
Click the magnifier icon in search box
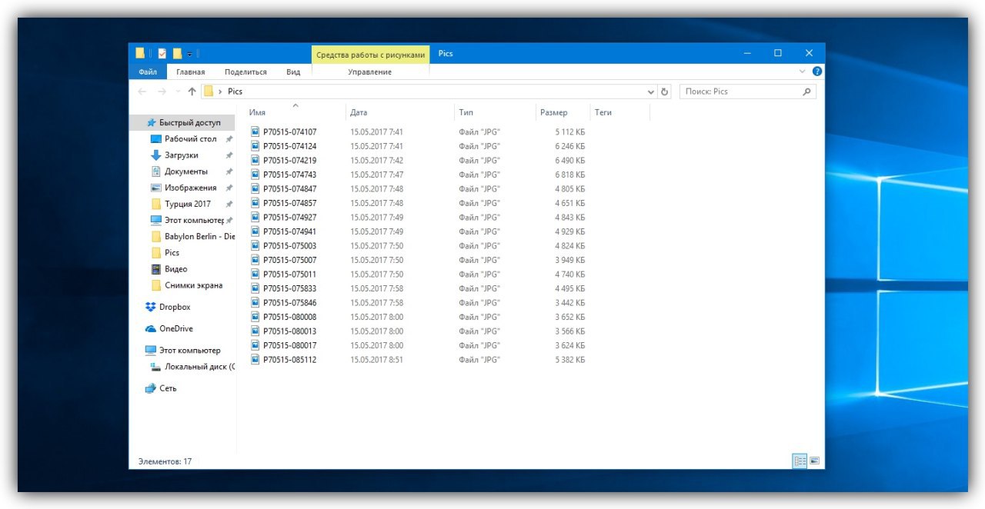806,91
